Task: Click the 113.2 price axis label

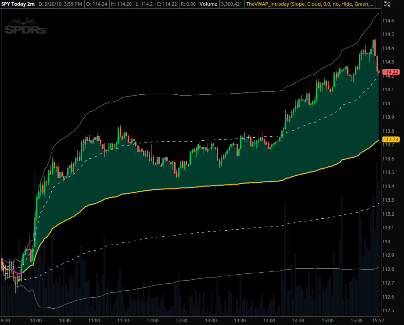Action: (x=388, y=214)
